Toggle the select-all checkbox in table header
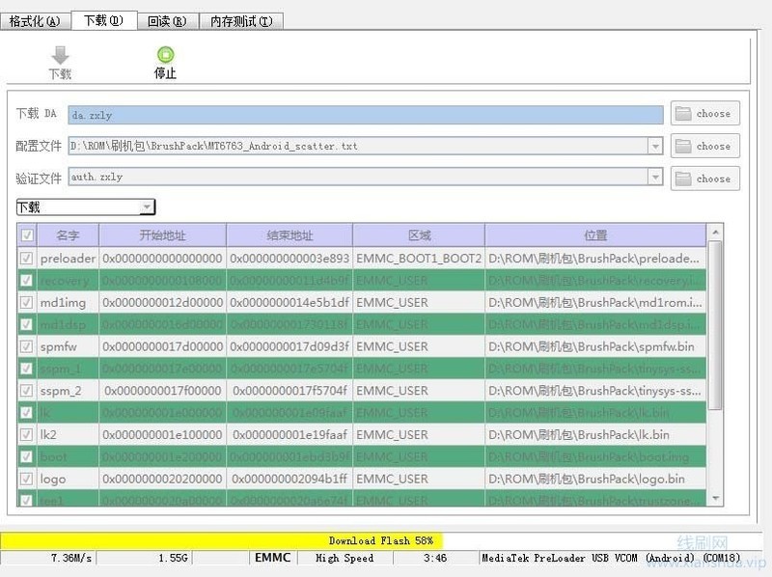 [x=26, y=234]
